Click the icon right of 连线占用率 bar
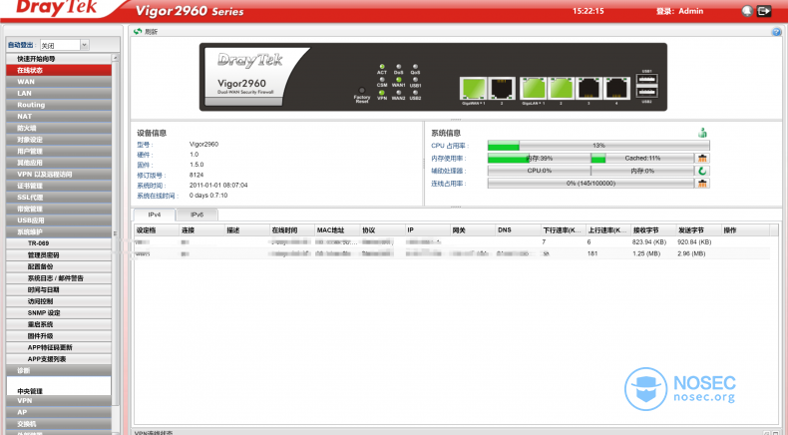Viewport: 788px width, 435px height. [x=702, y=184]
